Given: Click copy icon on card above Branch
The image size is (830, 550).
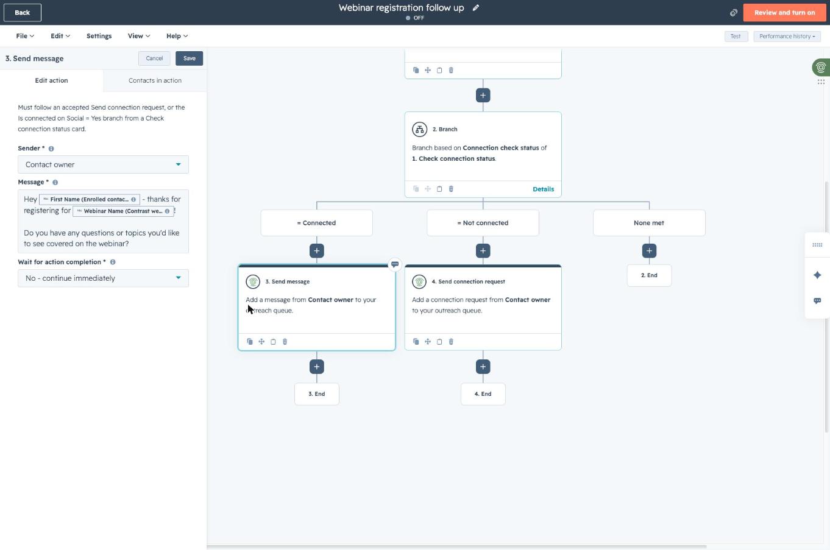Looking at the screenshot, I should (416, 70).
